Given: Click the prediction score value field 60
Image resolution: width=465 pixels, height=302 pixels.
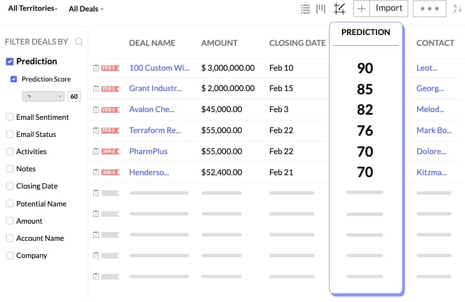Looking at the screenshot, I should click(x=74, y=96).
